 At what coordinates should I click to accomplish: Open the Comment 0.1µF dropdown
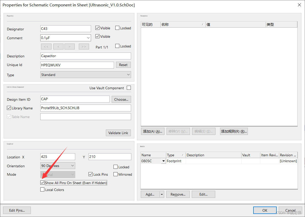(88, 38)
